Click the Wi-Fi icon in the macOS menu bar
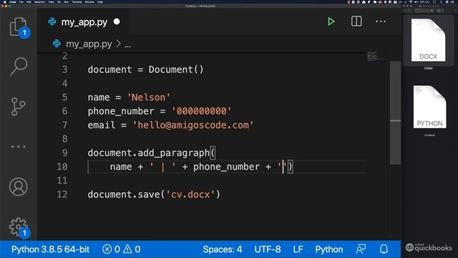 [x=411, y=2]
